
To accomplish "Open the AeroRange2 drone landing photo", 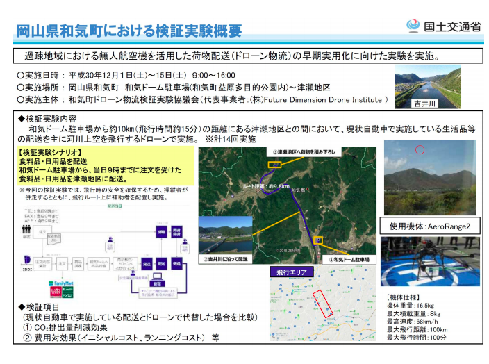I will [430, 261].
